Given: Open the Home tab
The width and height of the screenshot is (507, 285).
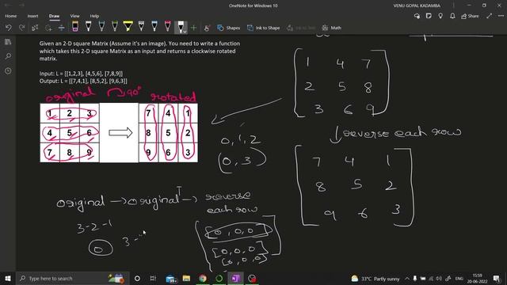Looking at the screenshot, I should pos(10,16).
